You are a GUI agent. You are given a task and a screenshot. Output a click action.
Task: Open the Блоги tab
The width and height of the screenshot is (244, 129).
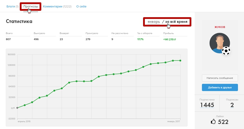[13, 6]
